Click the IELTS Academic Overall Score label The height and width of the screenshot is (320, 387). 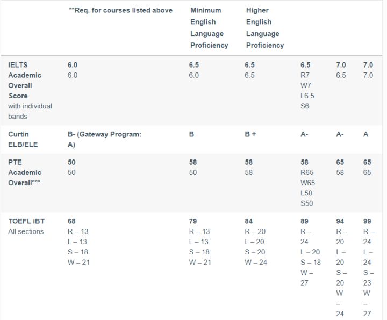click(x=25, y=80)
